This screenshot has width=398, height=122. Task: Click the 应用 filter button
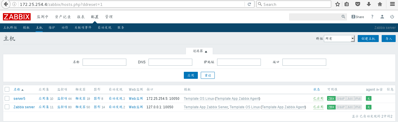point(191,75)
